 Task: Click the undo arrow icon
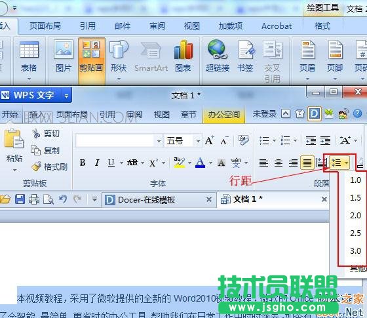tap(63, 199)
